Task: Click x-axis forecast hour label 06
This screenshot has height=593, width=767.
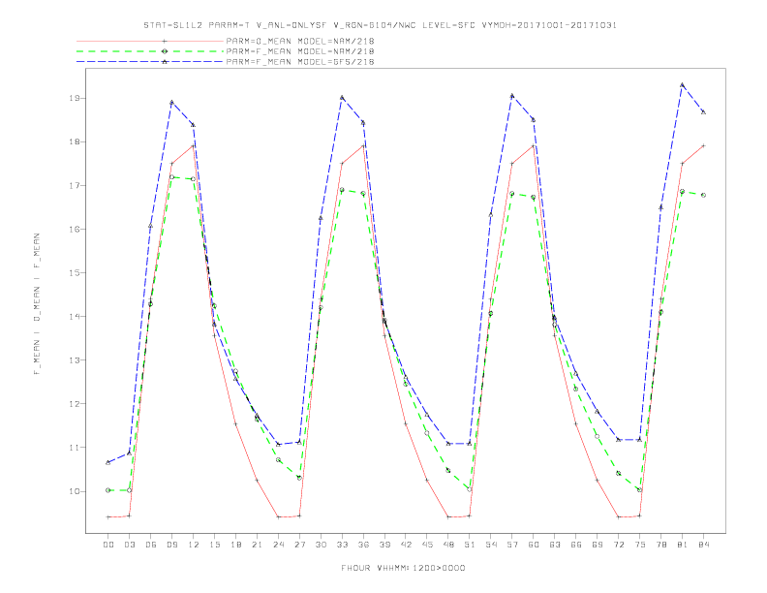Action: tap(151, 545)
